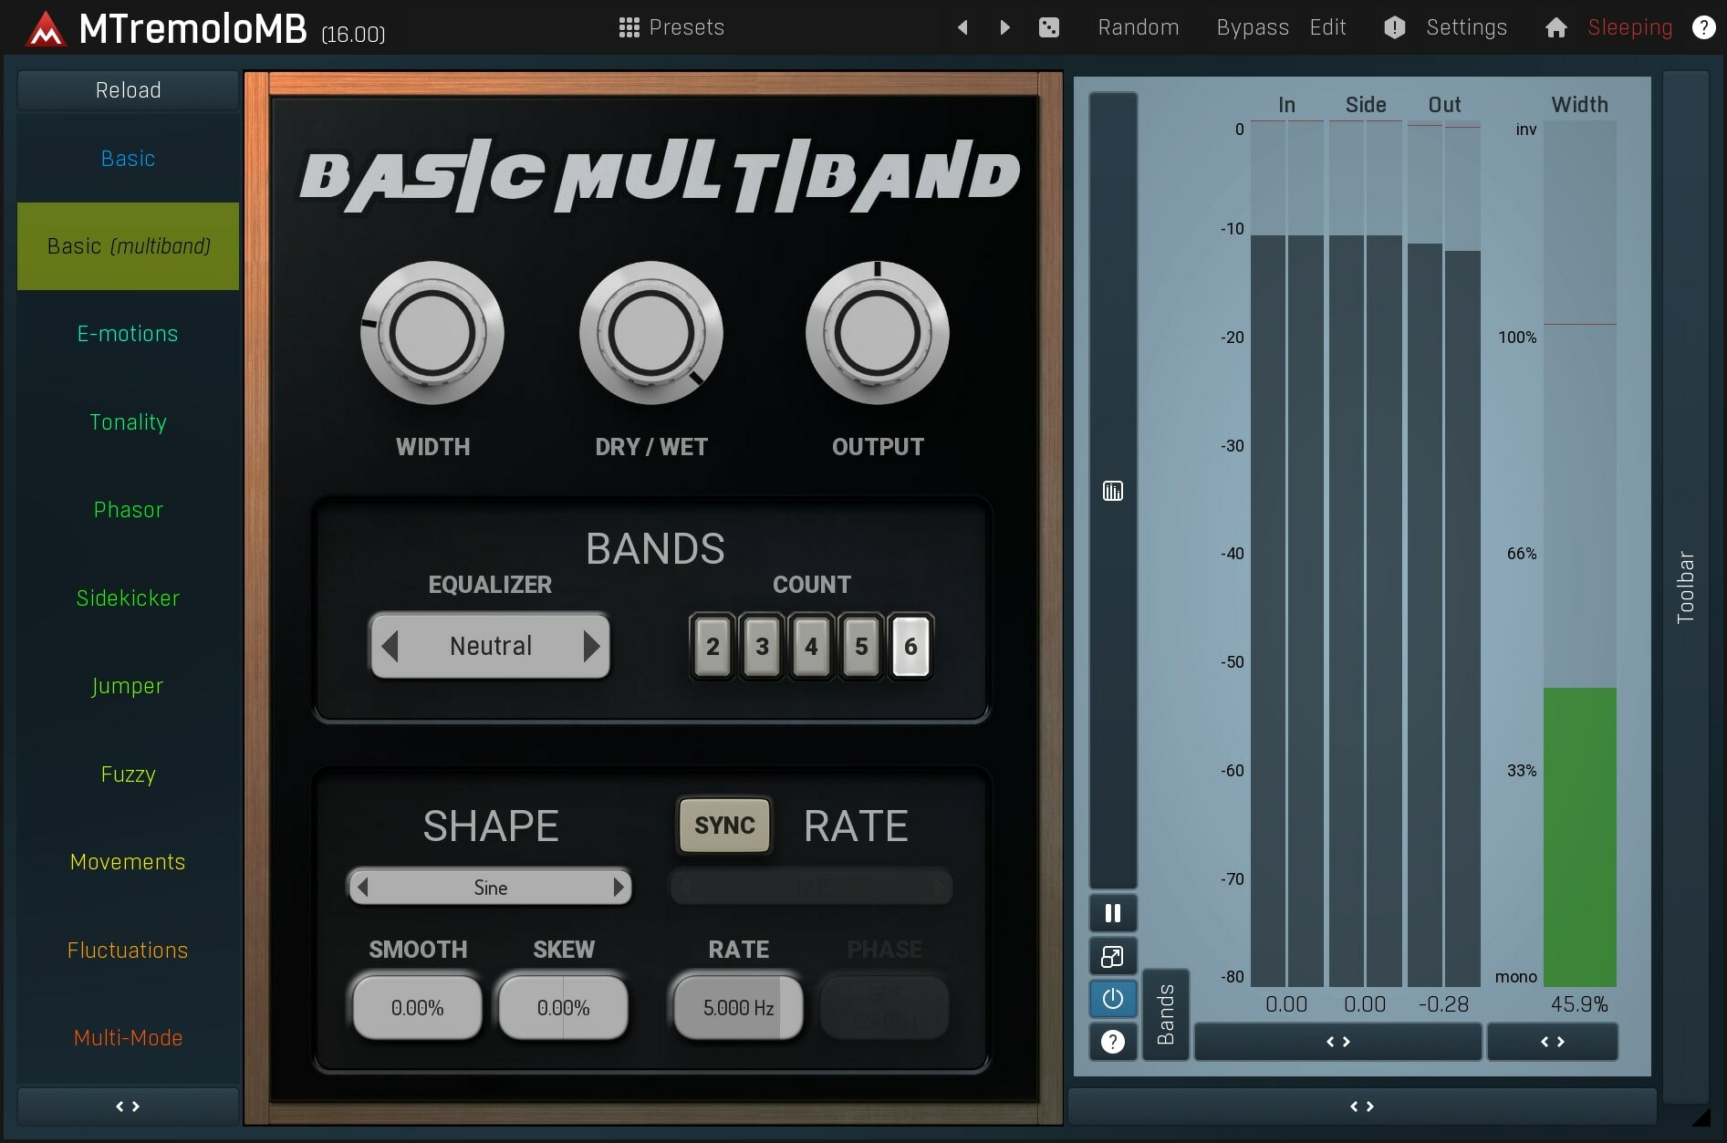Select band count 4
Screen dimensions: 1727x1143
811,646
